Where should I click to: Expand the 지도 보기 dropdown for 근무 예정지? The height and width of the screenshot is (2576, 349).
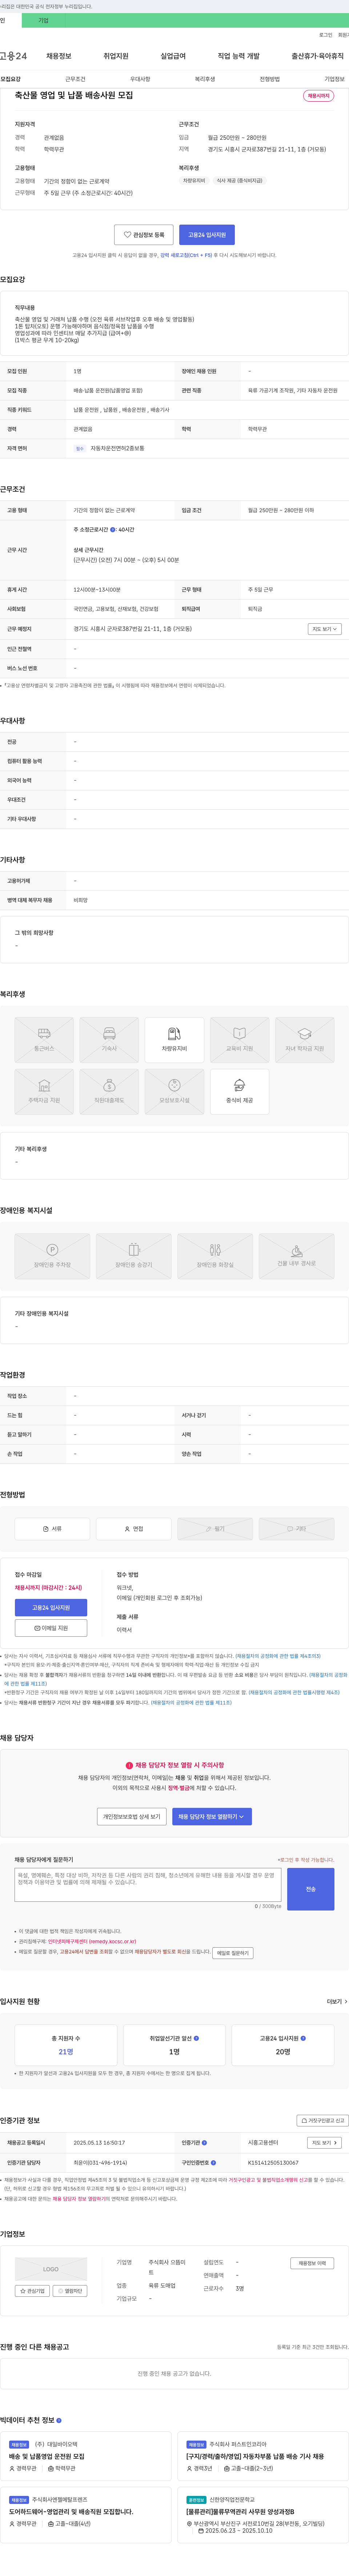coord(325,629)
